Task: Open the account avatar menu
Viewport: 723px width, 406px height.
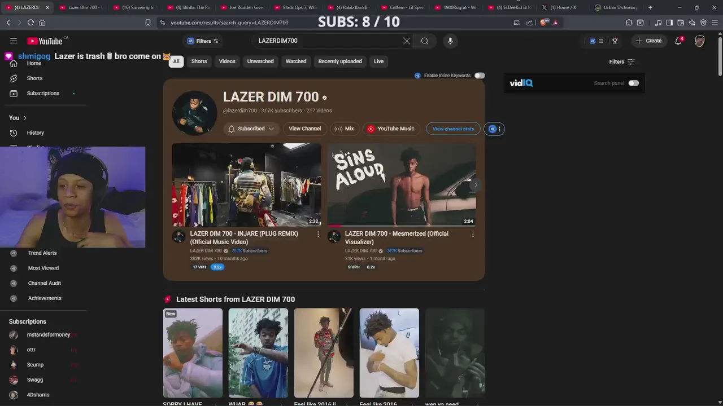Action: tap(700, 41)
